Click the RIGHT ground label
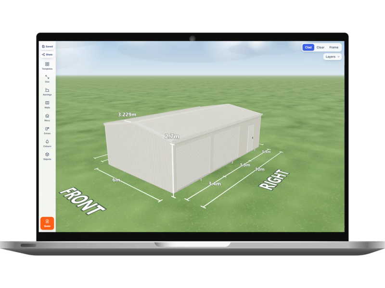This screenshot has width=385, height=288. 274,180
